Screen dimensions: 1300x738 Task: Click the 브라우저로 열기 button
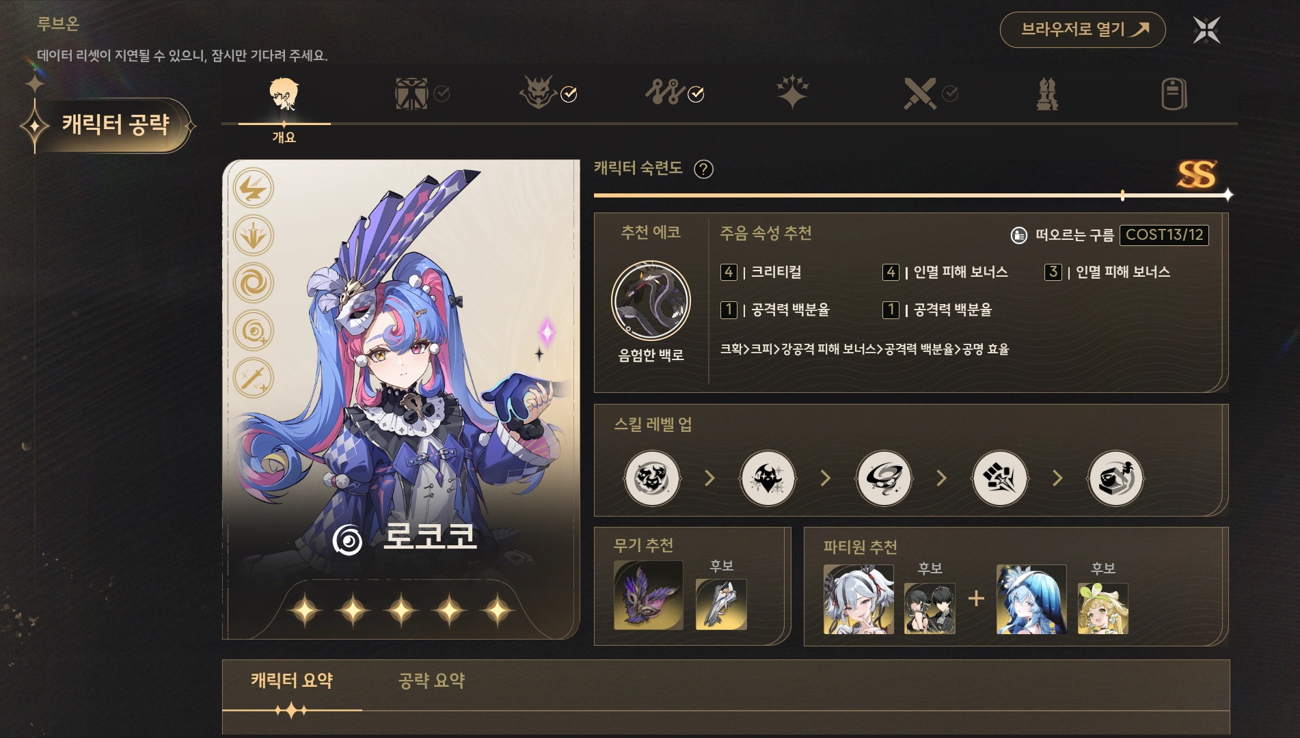tap(1083, 29)
